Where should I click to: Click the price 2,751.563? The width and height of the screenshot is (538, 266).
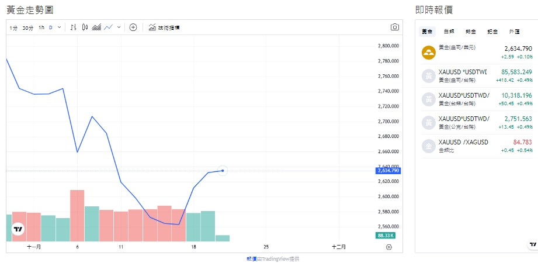coord(518,119)
